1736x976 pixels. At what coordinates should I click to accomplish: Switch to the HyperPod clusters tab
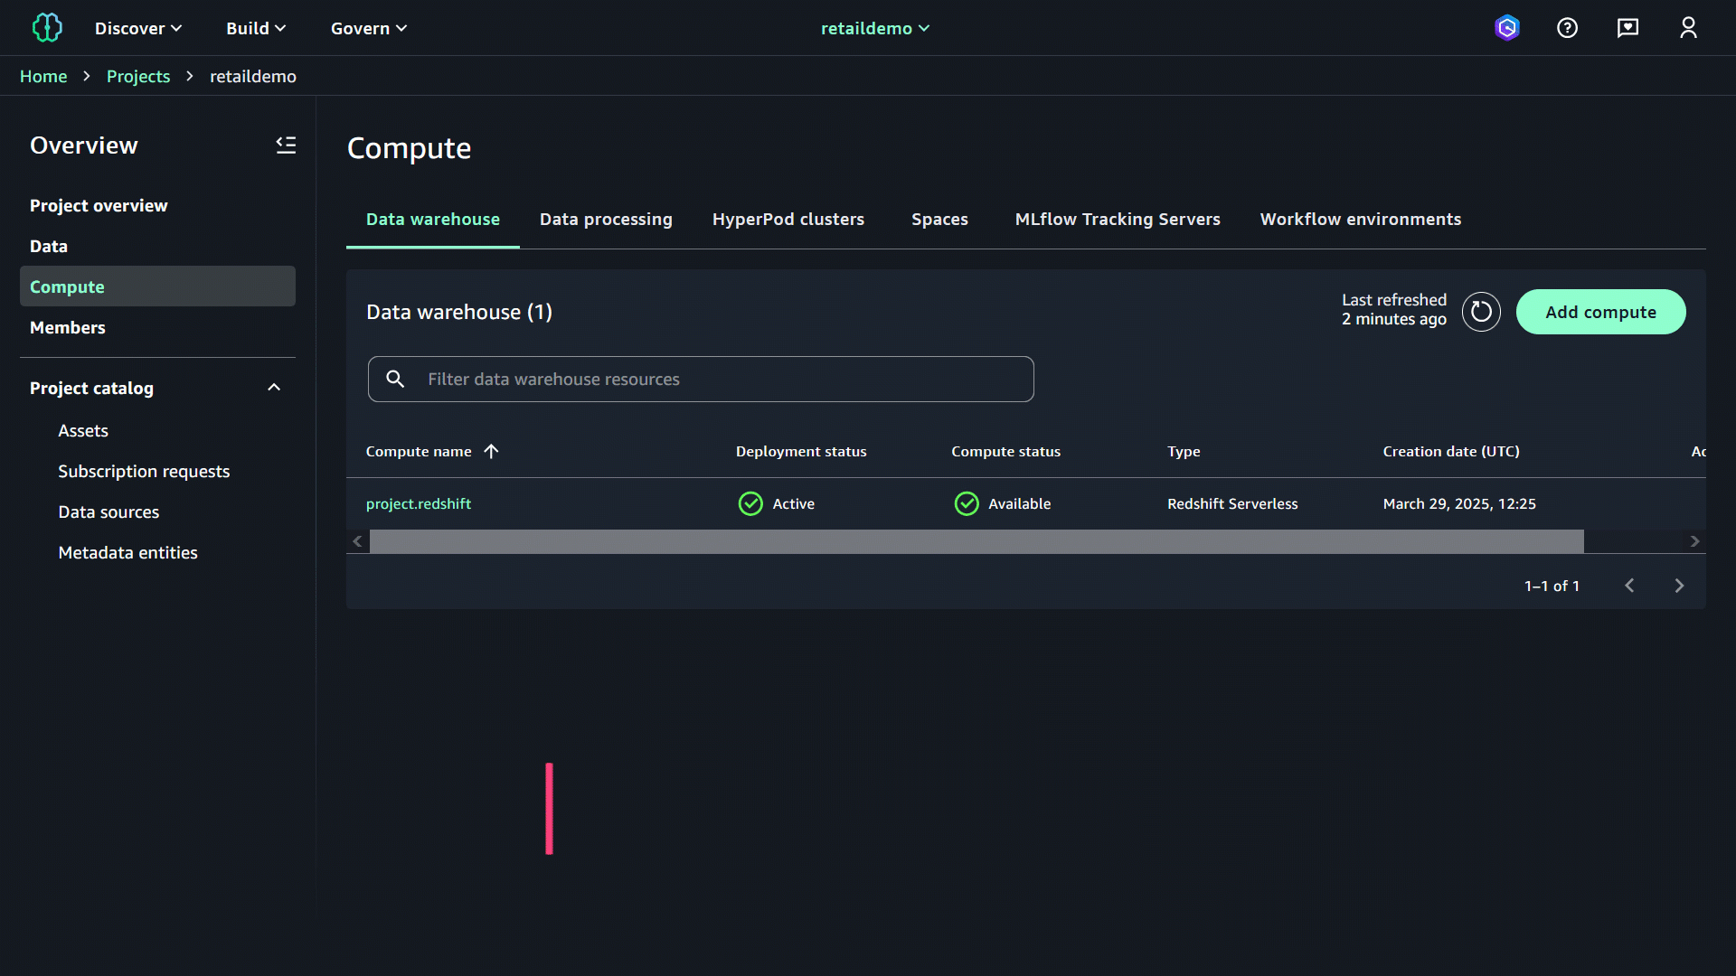tap(788, 219)
